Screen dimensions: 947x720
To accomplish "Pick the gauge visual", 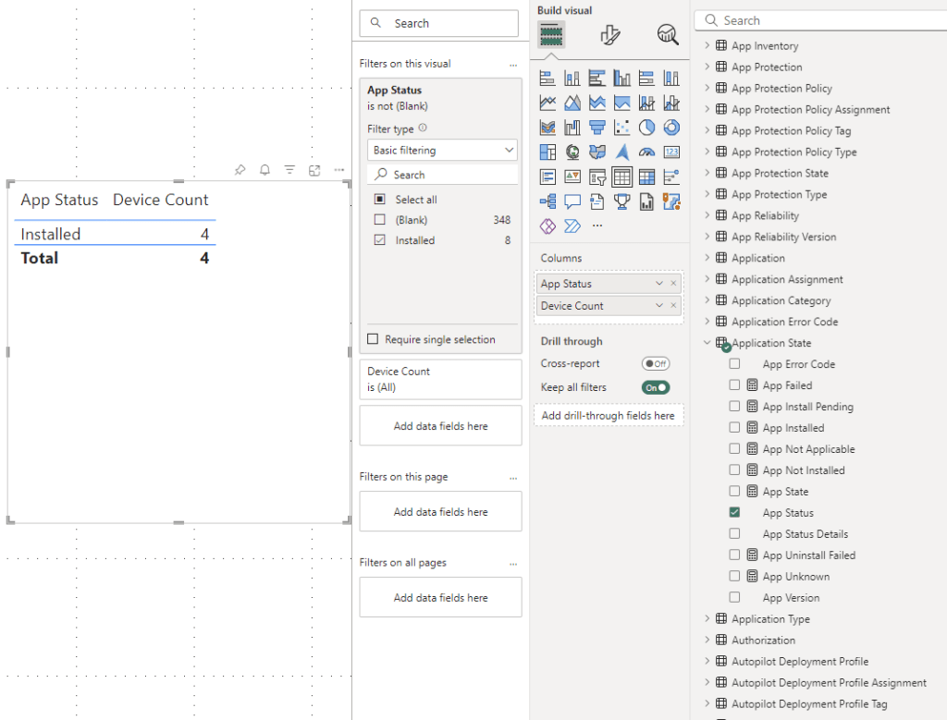I will [646, 153].
